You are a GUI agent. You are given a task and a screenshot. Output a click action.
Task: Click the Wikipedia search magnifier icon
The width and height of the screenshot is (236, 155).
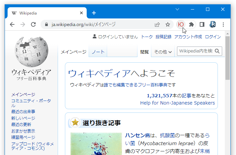tap(217, 51)
